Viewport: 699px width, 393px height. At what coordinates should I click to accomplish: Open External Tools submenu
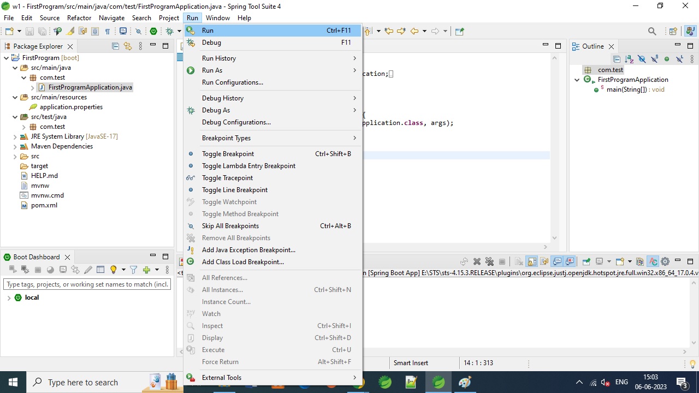(x=273, y=378)
